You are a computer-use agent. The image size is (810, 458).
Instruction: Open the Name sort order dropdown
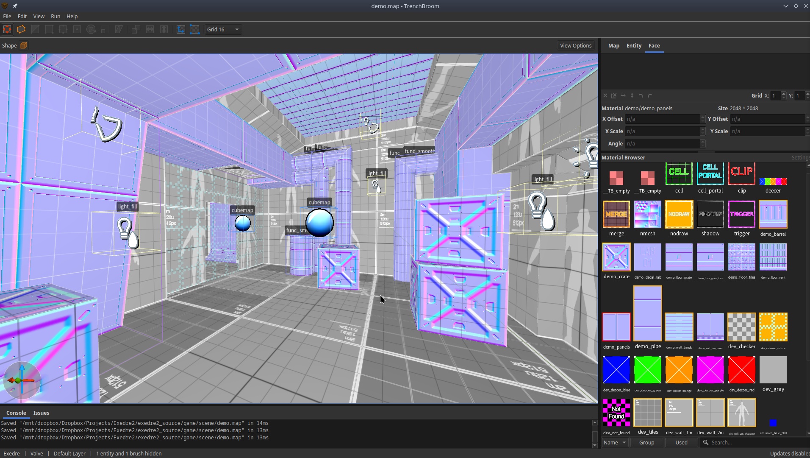[x=615, y=442]
